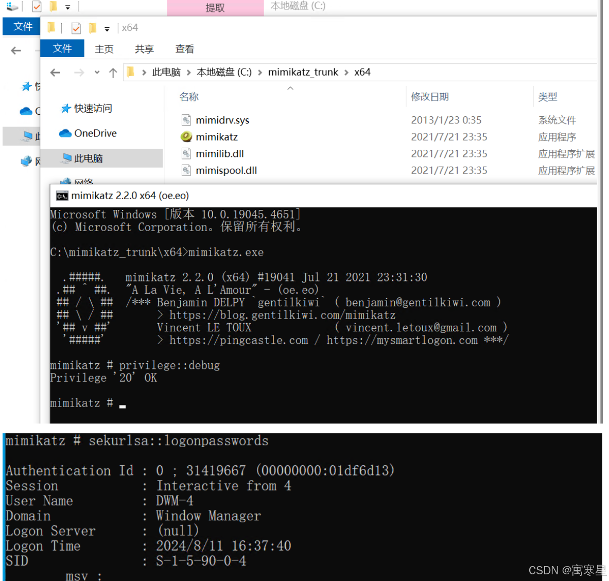Click the mimilib.dll file icon
609x581 pixels.
[186, 153]
